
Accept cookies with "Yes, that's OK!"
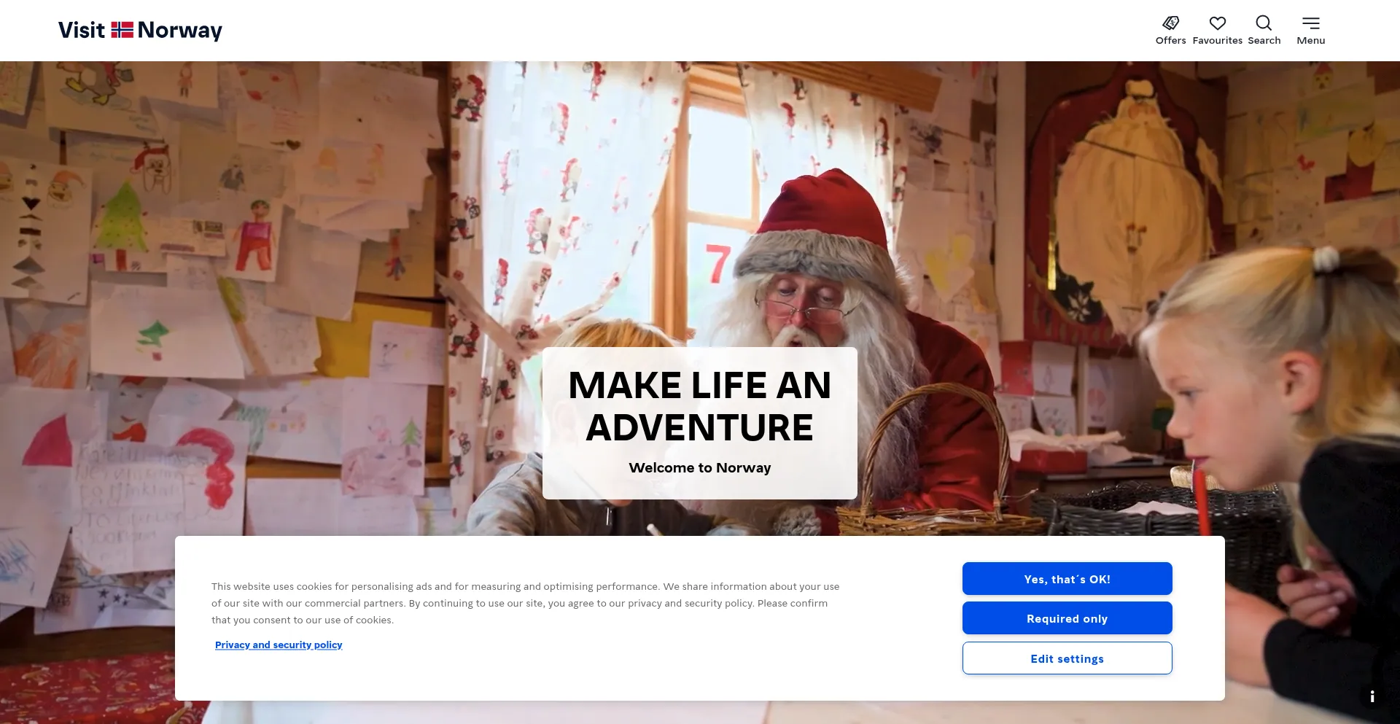(x=1067, y=579)
